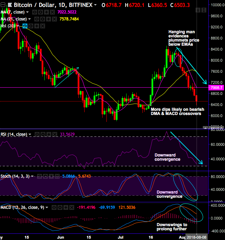The height and width of the screenshot is (240, 225).
Task: Click the plus icon for Stoch indicator
Action: [x=51, y=177]
